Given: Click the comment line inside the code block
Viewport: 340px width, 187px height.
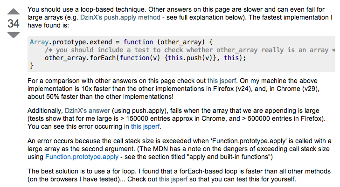Looking at the screenshot, I should (x=187, y=50).
